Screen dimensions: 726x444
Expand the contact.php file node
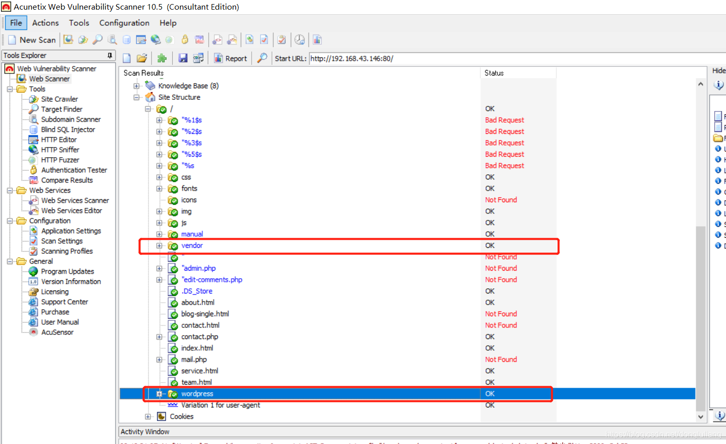tap(159, 337)
